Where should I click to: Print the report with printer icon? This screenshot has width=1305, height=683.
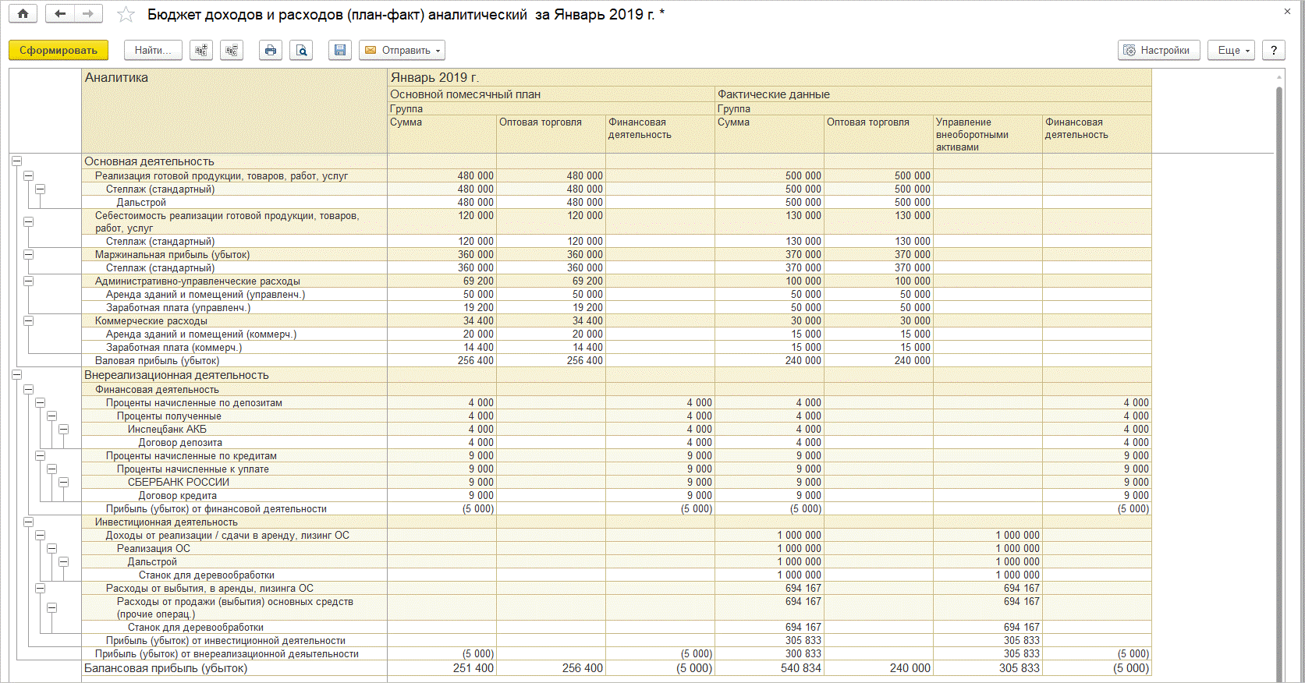click(x=271, y=50)
